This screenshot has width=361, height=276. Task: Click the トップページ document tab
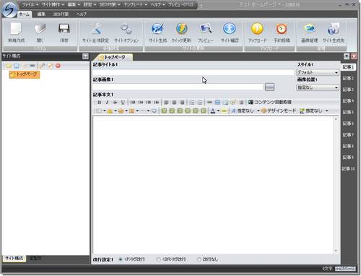click(x=113, y=57)
